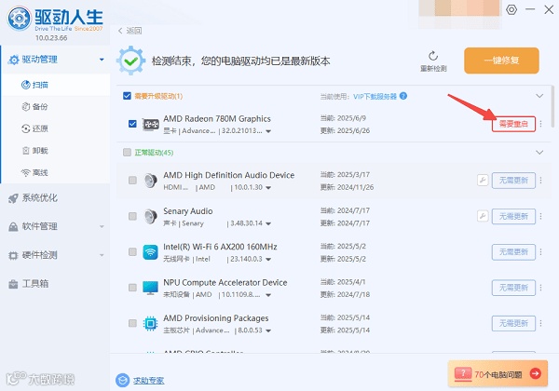Select 备份 in the sidebar

point(56,107)
